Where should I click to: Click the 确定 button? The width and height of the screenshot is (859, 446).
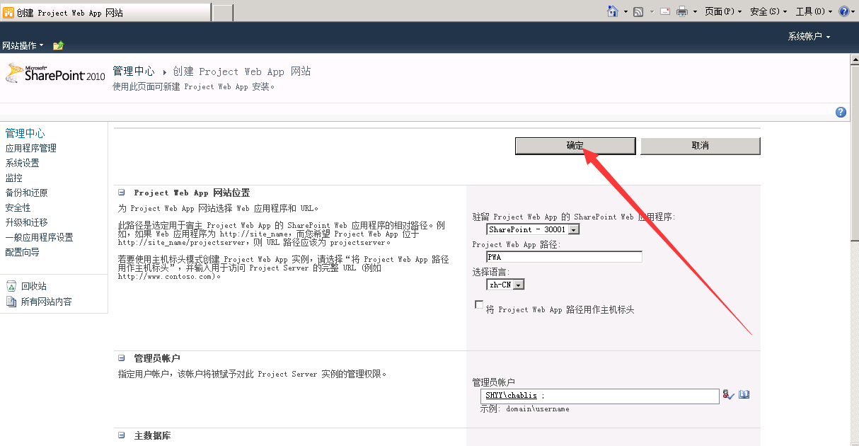[575, 146]
